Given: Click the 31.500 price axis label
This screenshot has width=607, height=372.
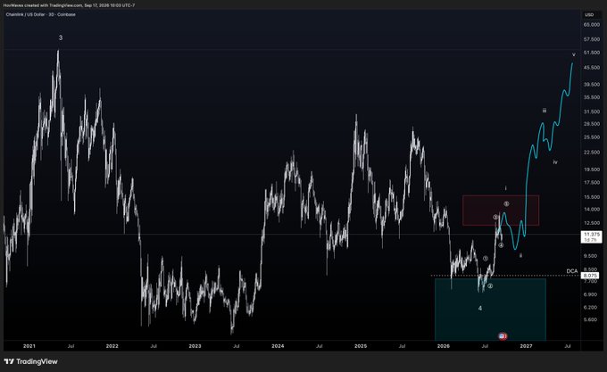Looking at the screenshot, I should click(592, 112).
